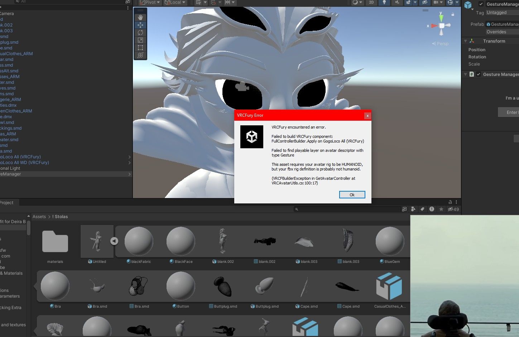Screen dimensions: 519x337
Task: Click the GameObject cube icon in Inspector
Action: point(468,5)
